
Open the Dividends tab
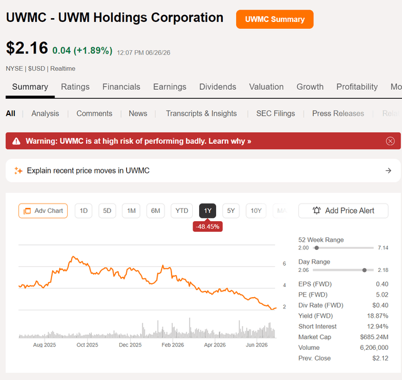click(x=218, y=87)
